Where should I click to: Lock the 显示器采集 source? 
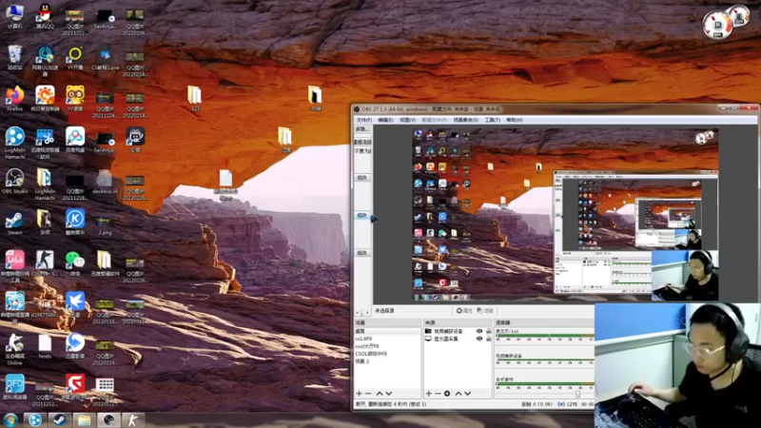click(x=488, y=339)
